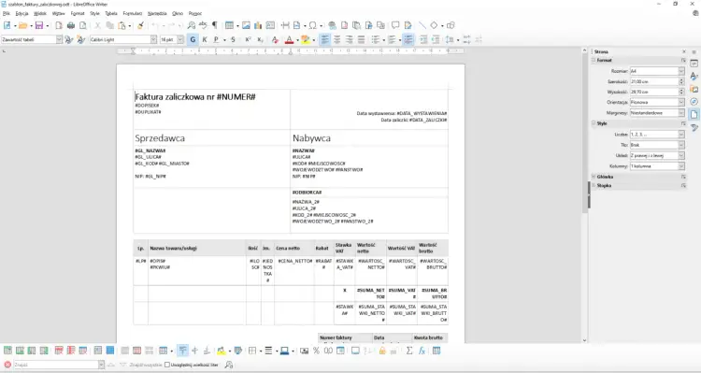
Task: Toggle Subscript formatting
Action: click(x=260, y=40)
